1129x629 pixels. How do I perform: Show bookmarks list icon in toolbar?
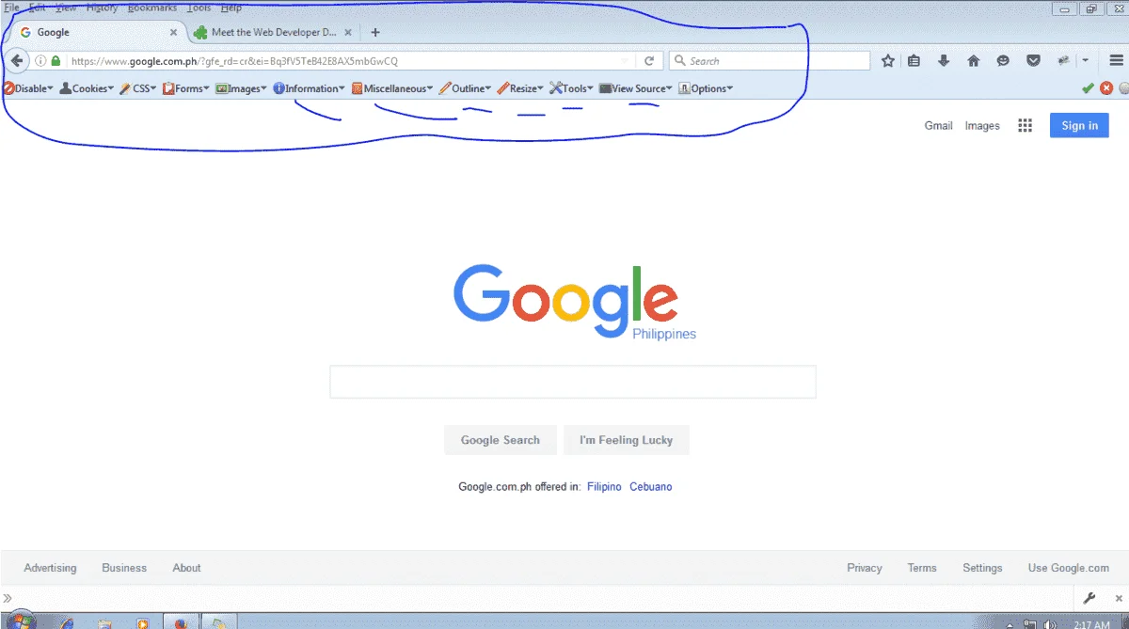914,61
